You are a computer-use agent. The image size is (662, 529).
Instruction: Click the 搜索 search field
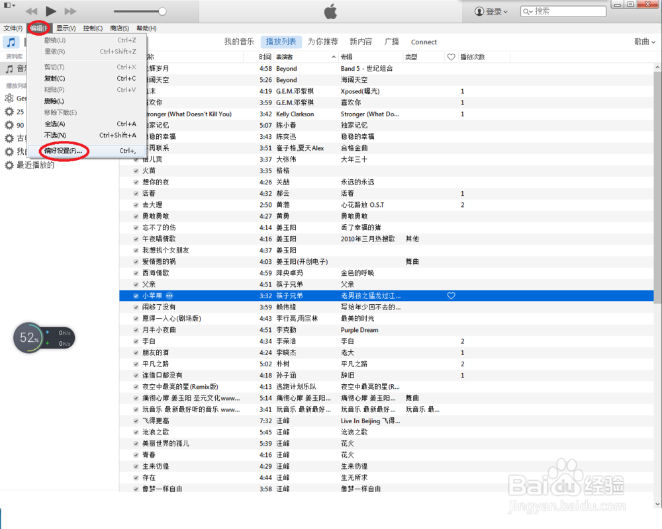coord(563,11)
